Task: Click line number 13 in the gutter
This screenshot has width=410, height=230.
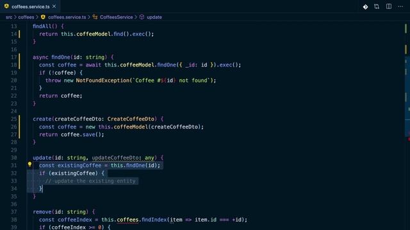Action: click(14, 26)
